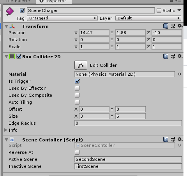Toggle the Inspector lock icon

[171, 1]
